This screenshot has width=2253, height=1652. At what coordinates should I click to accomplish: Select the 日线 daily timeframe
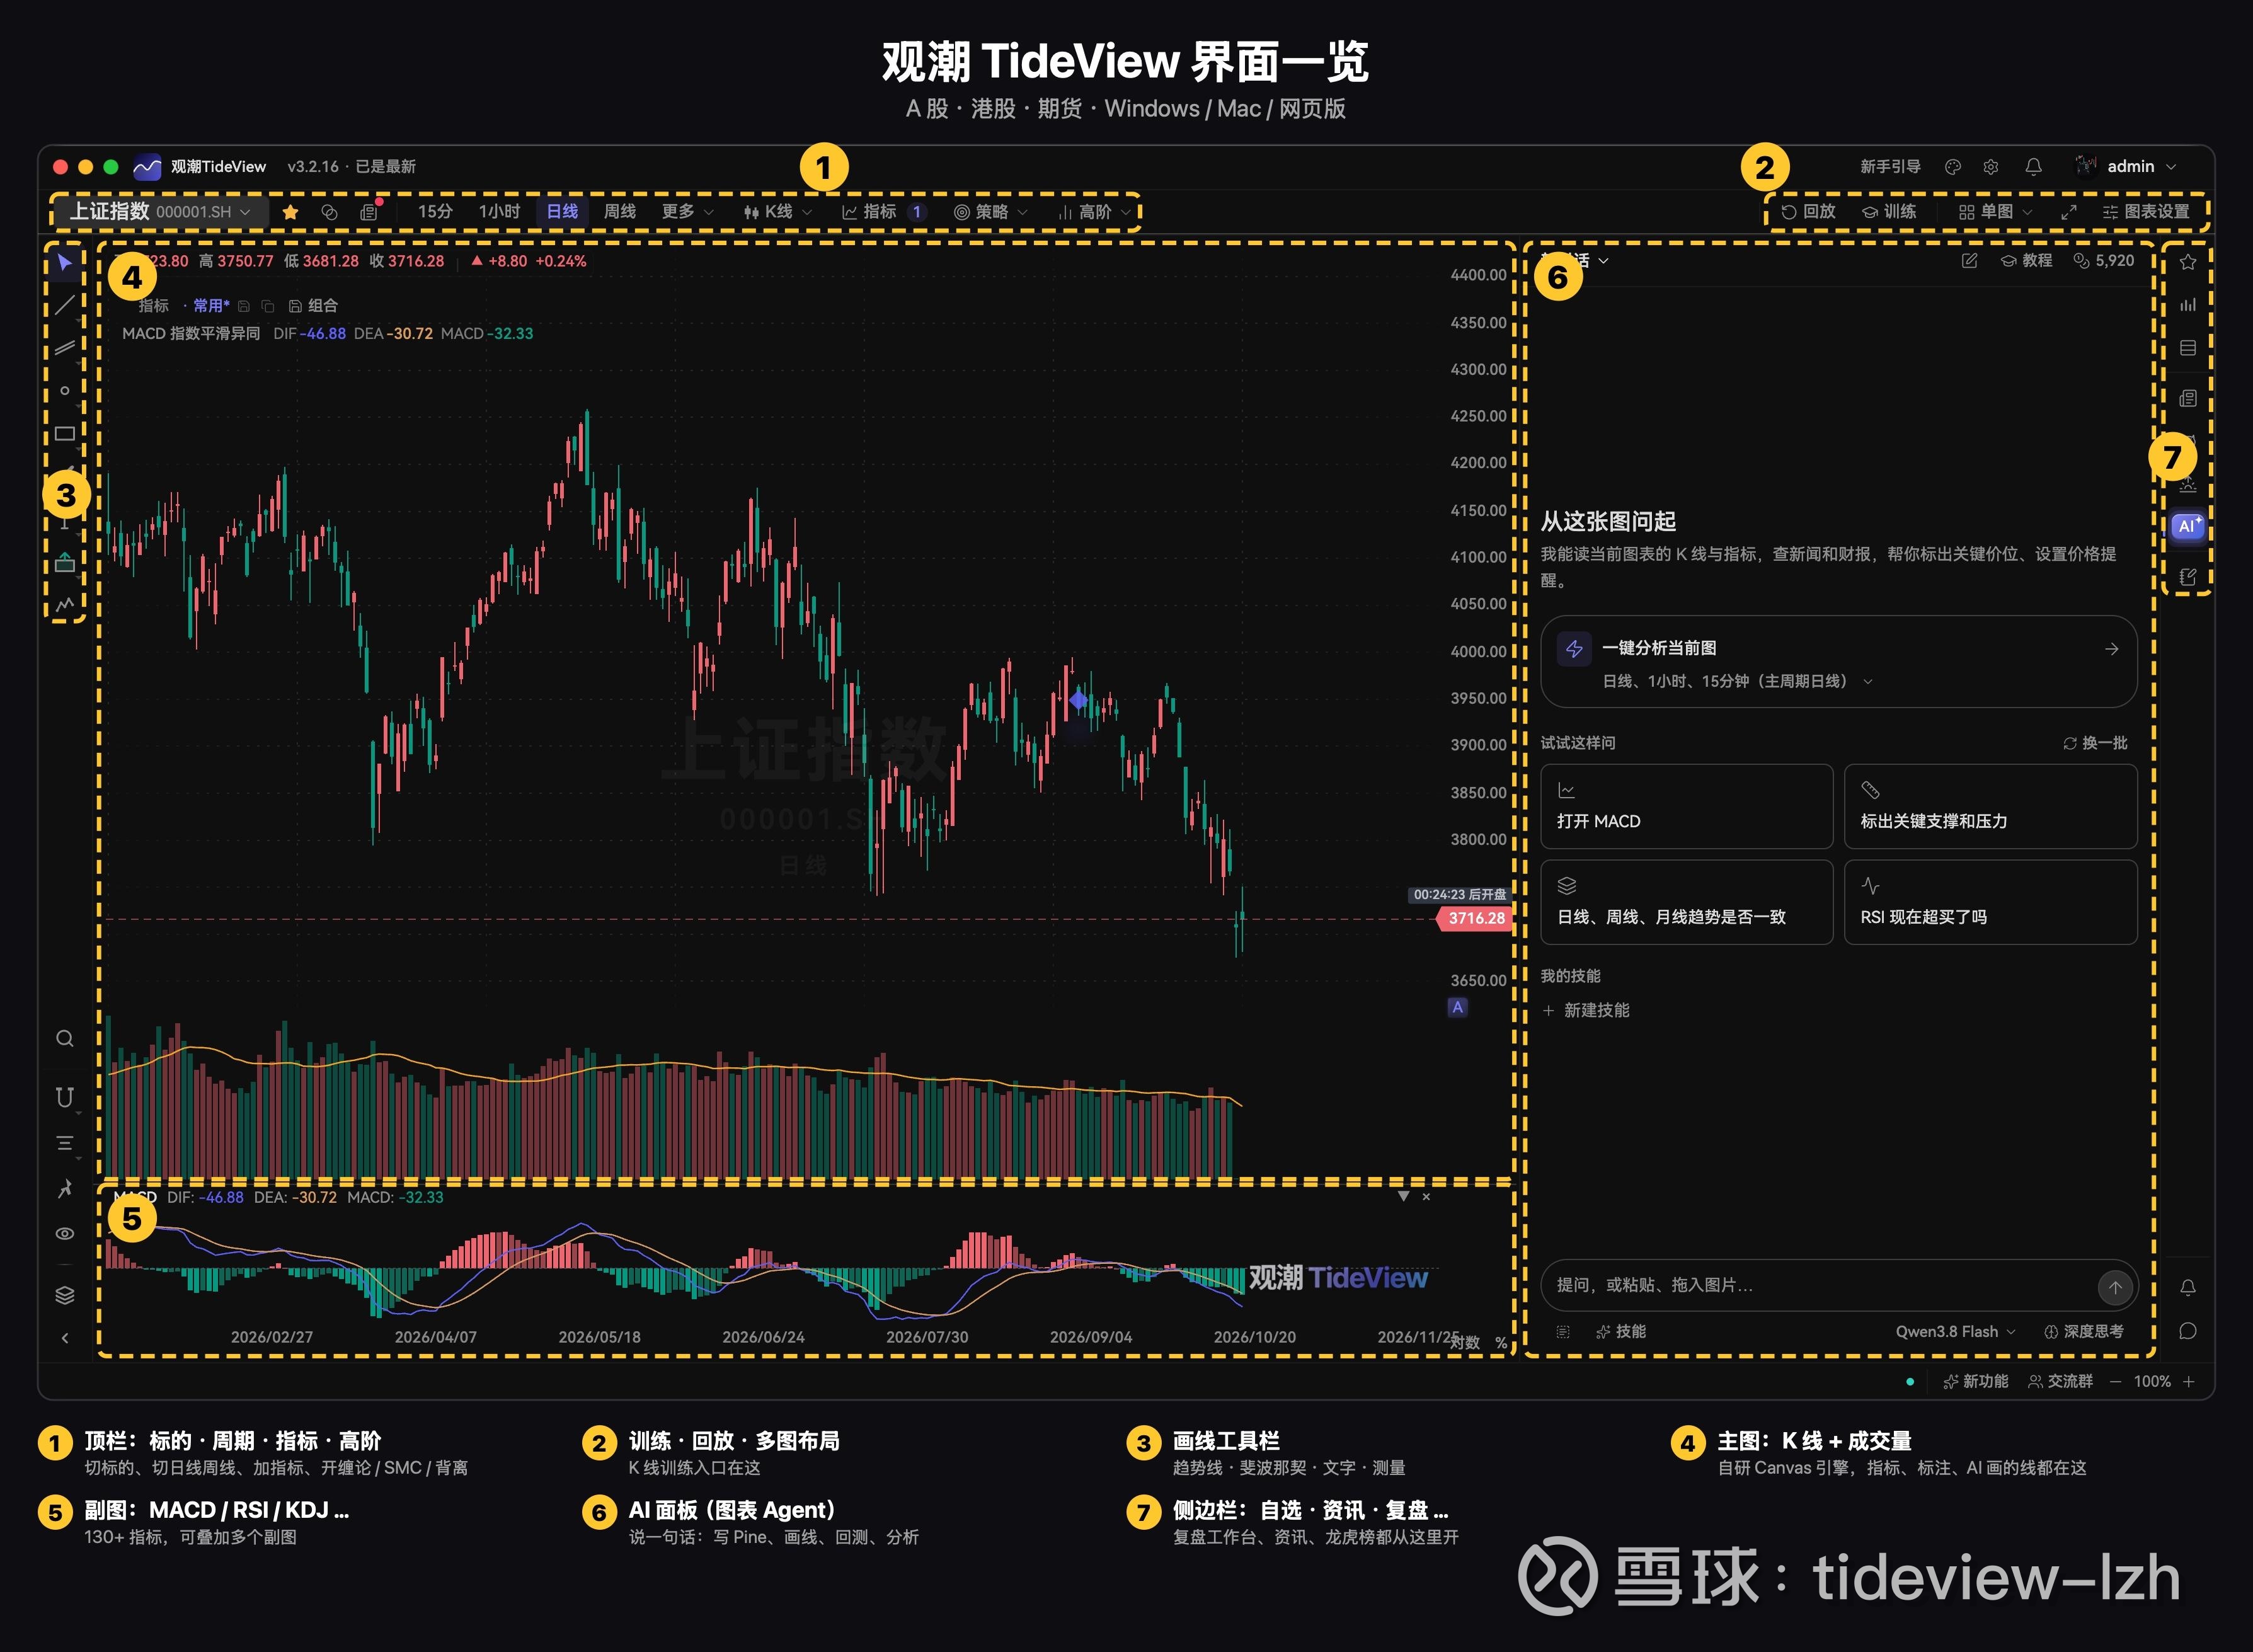tap(562, 212)
